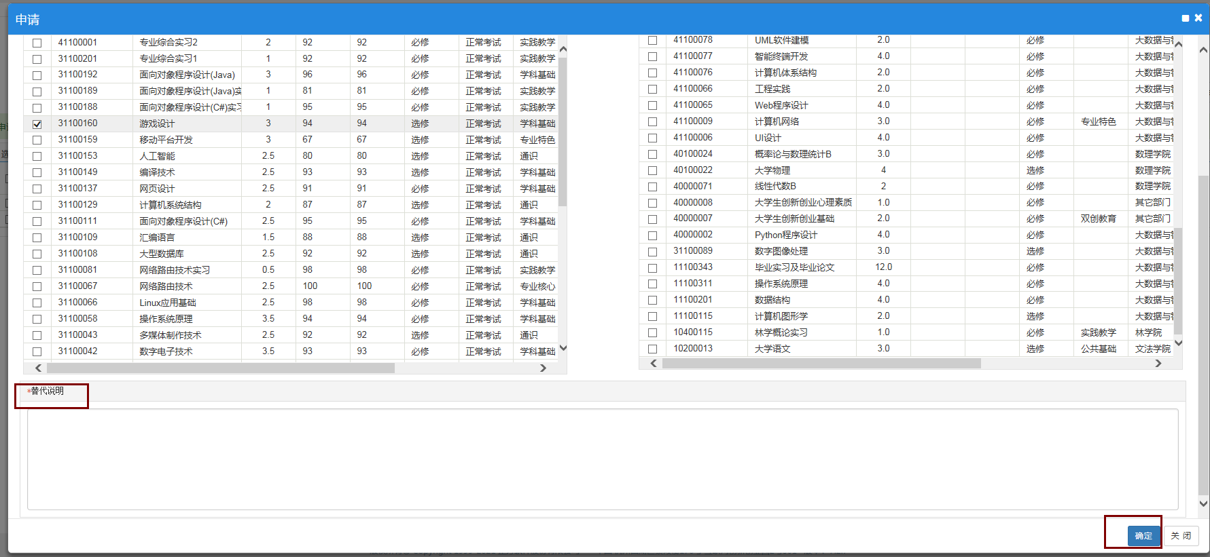Image resolution: width=1210 pixels, height=557 pixels.
Task: Select the 移动平台开发 course row checkbox
Action: (37, 140)
